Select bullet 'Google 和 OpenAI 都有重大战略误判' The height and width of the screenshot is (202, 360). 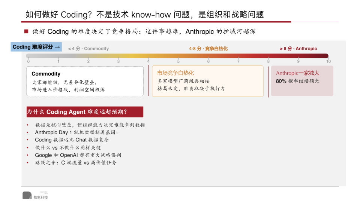78,155
